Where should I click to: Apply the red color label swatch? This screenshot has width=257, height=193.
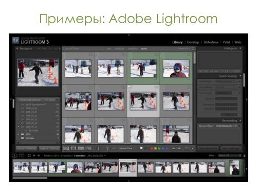point(152,148)
